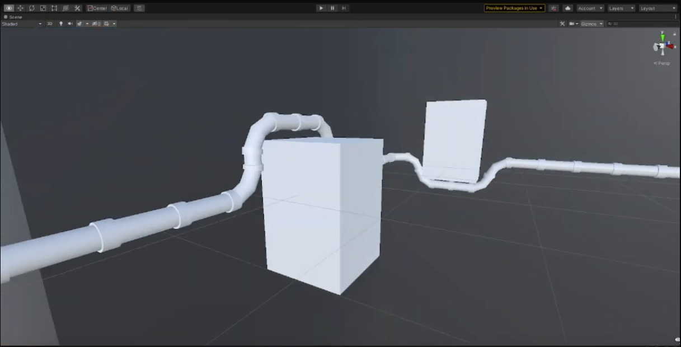Select the Scale tool
Image resolution: width=681 pixels, height=347 pixels.
(43, 8)
